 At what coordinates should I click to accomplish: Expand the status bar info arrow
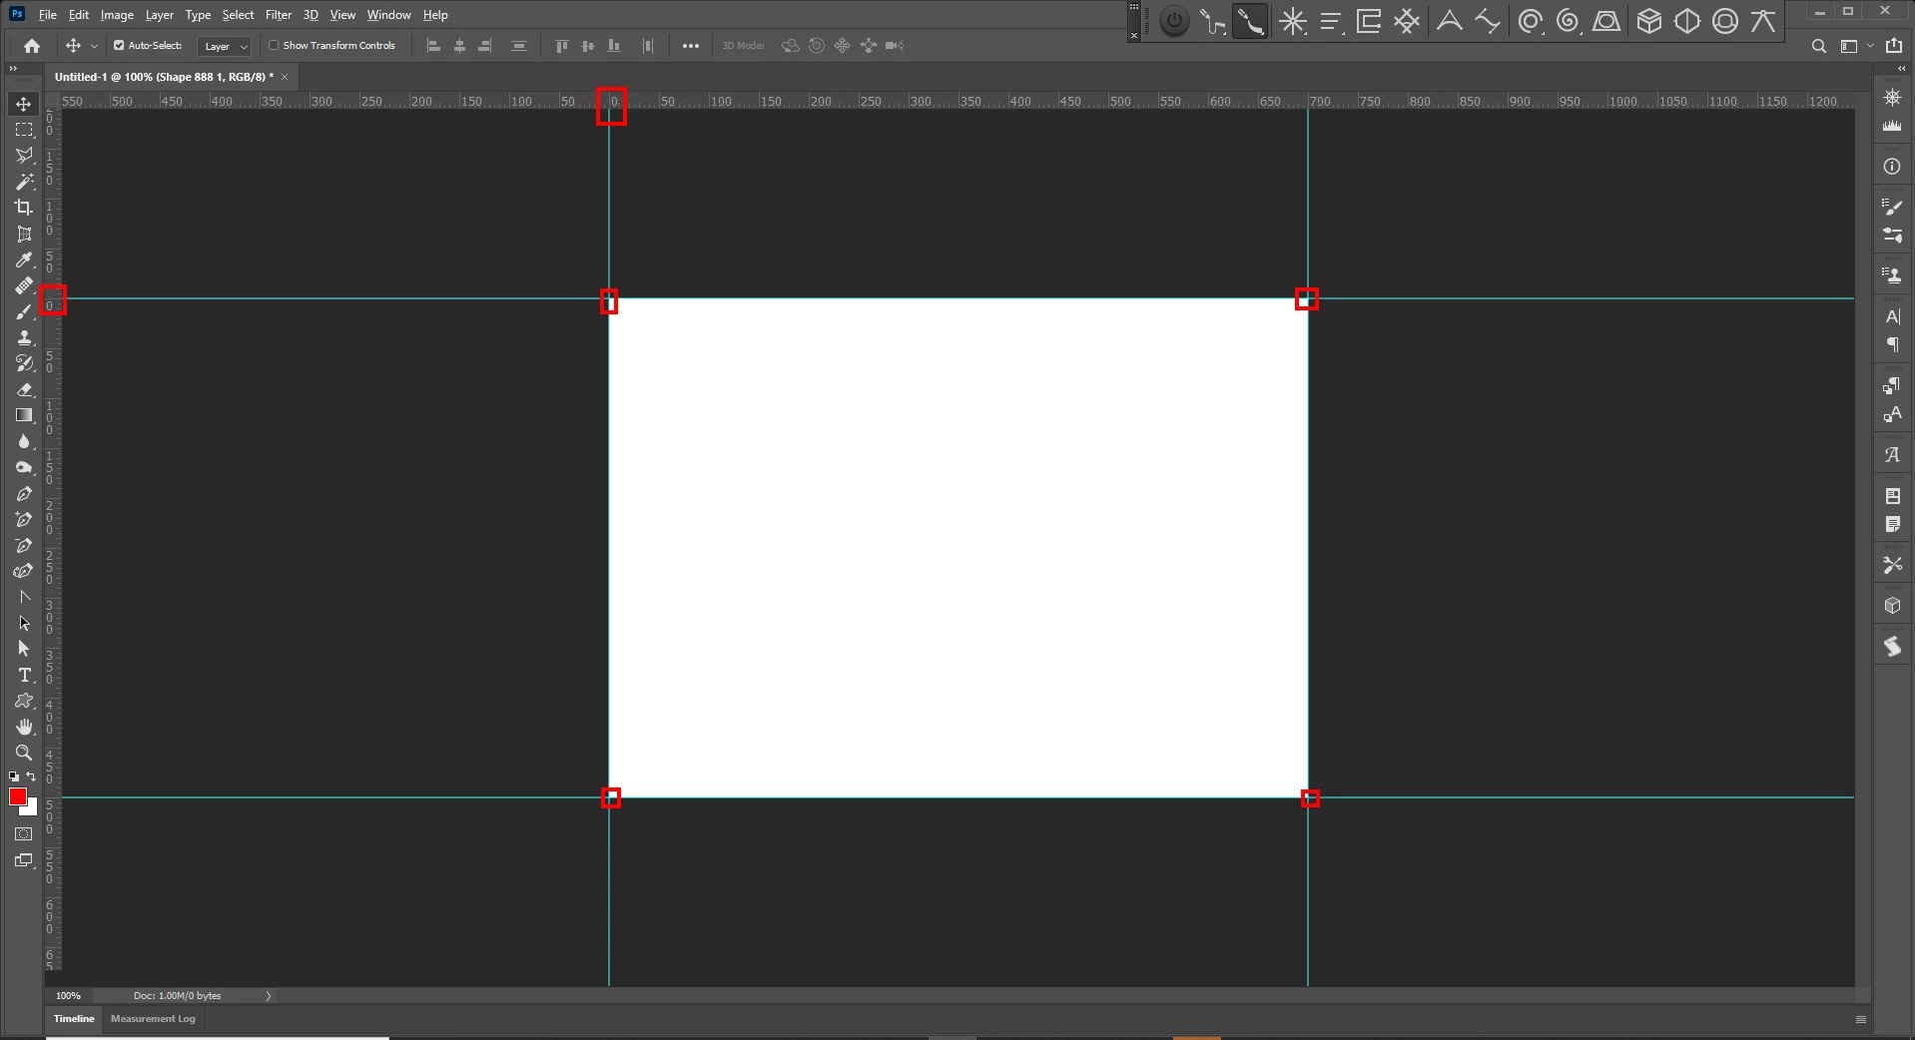pyautogui.click(x=269, y=995)
